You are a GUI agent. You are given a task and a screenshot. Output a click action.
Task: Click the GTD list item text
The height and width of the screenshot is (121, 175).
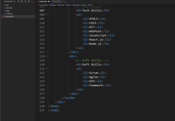92,81
